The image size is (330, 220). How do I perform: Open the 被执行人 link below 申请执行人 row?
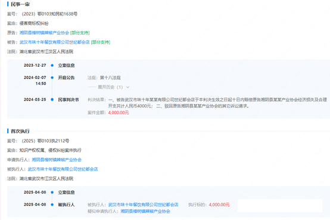click(63, 169)
